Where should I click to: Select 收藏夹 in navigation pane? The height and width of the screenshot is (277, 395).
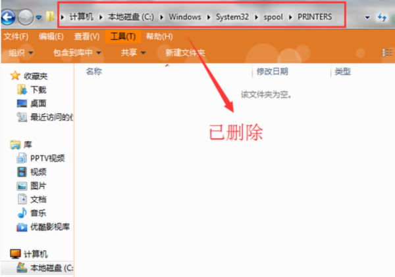coord(36,76)
